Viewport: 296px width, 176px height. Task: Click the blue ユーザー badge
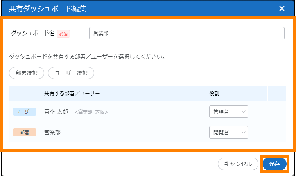point(25,112)
